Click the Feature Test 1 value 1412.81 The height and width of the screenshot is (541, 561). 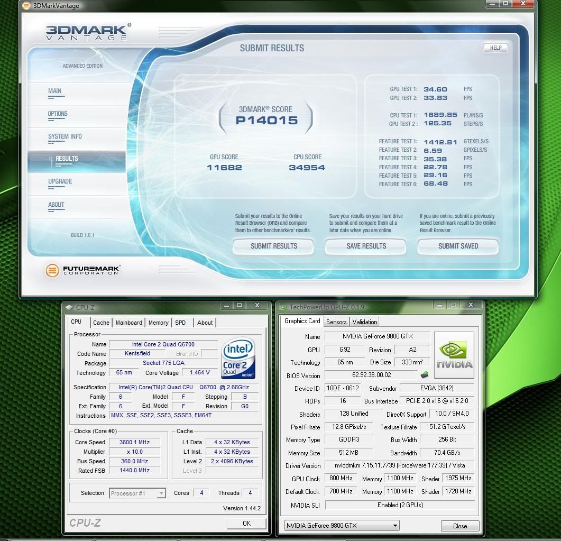[x=440, y=142]
